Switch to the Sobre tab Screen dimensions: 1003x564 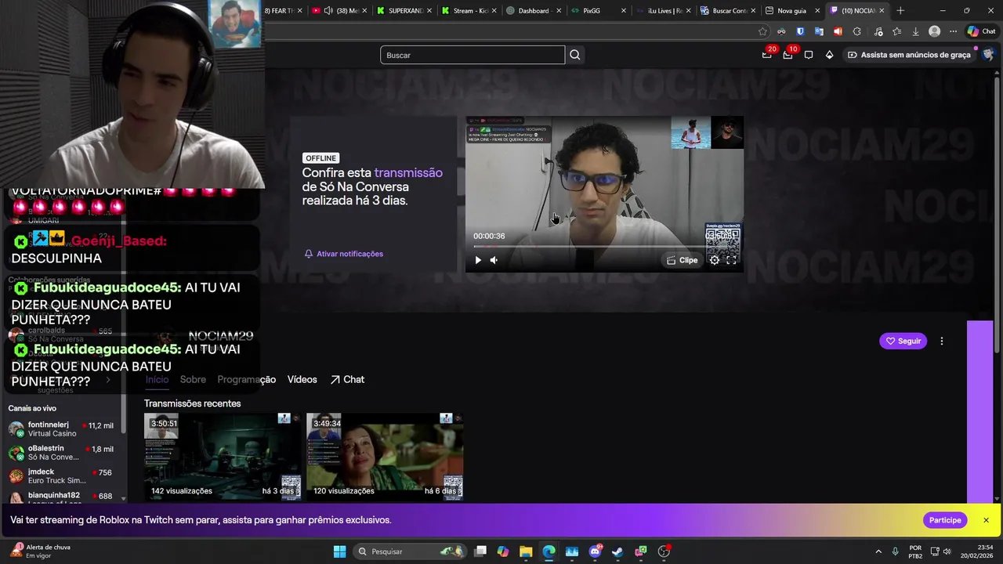pyautogui.click(x=193, y=379)
